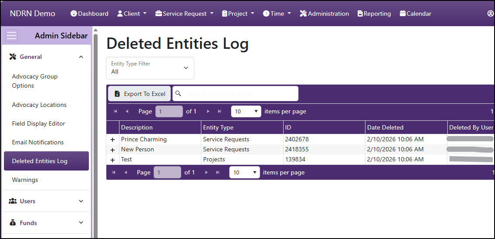The image size is (495, 239).
Task: Click the Prince Charming description cell
Action: 160,139
